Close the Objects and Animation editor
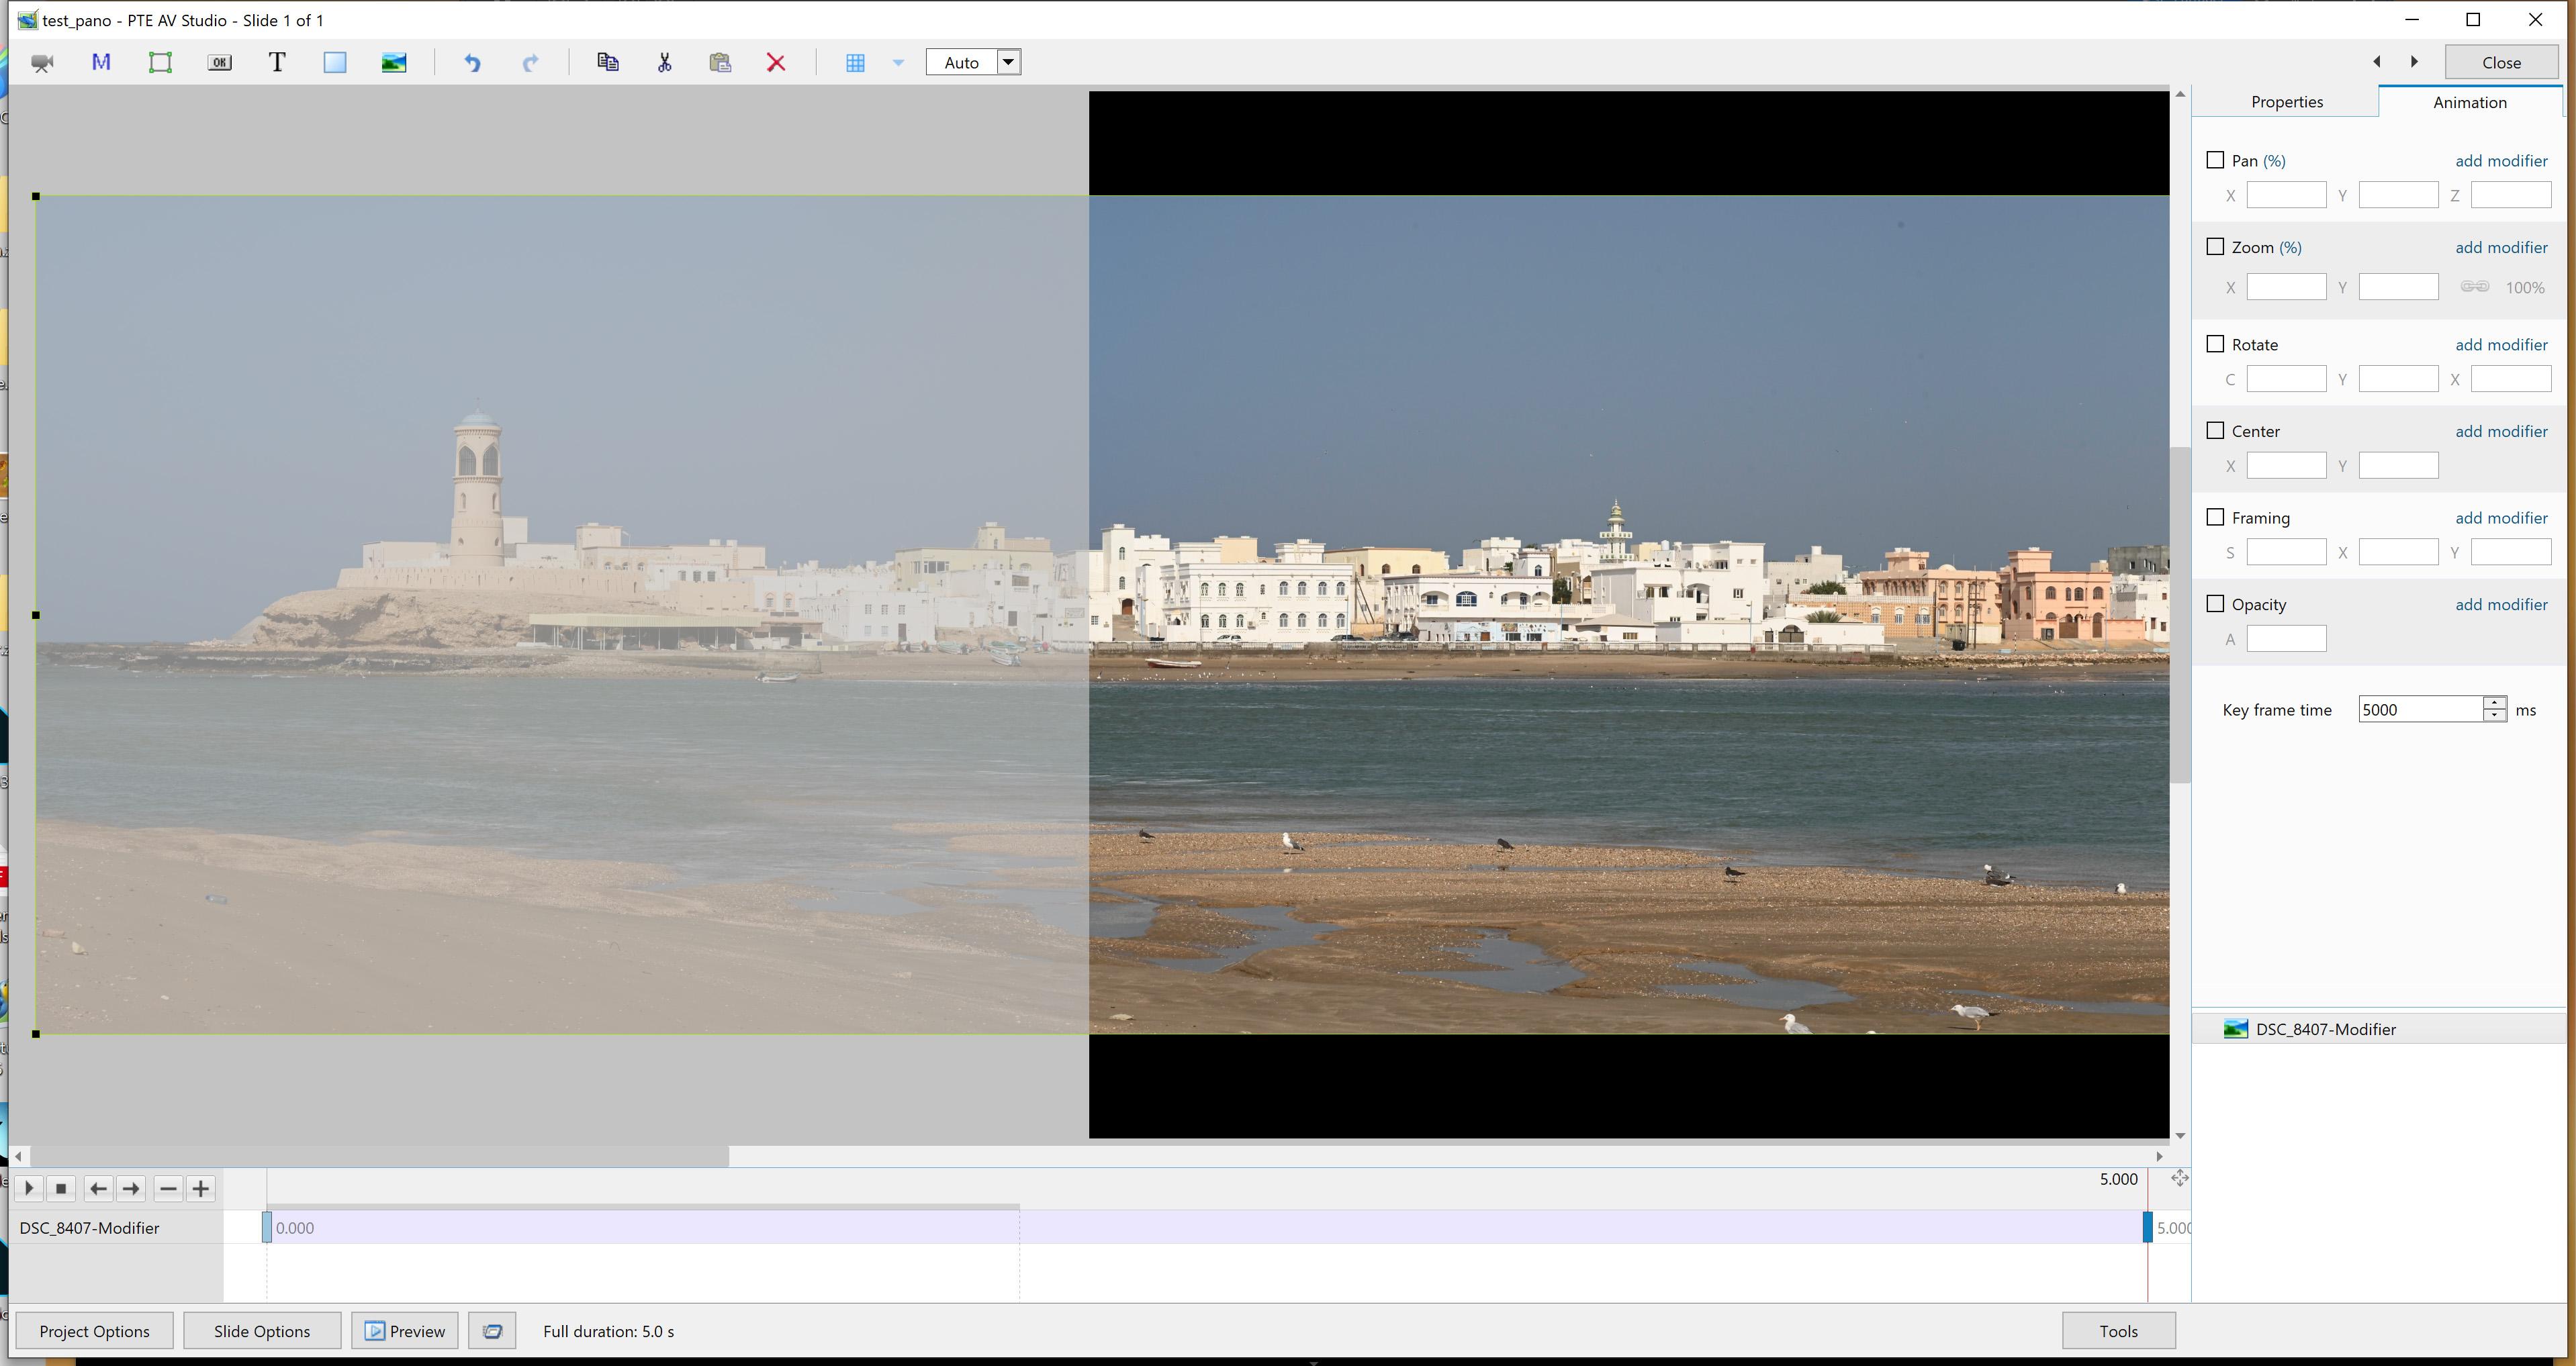The width and height of the screenshot is (2576, 1366). [2501, 62]
